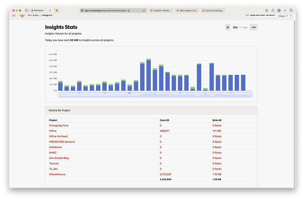Screen dimensions: 305x200
Task: Click the clock icon in time picker
Action: click(x=228, y=27)
